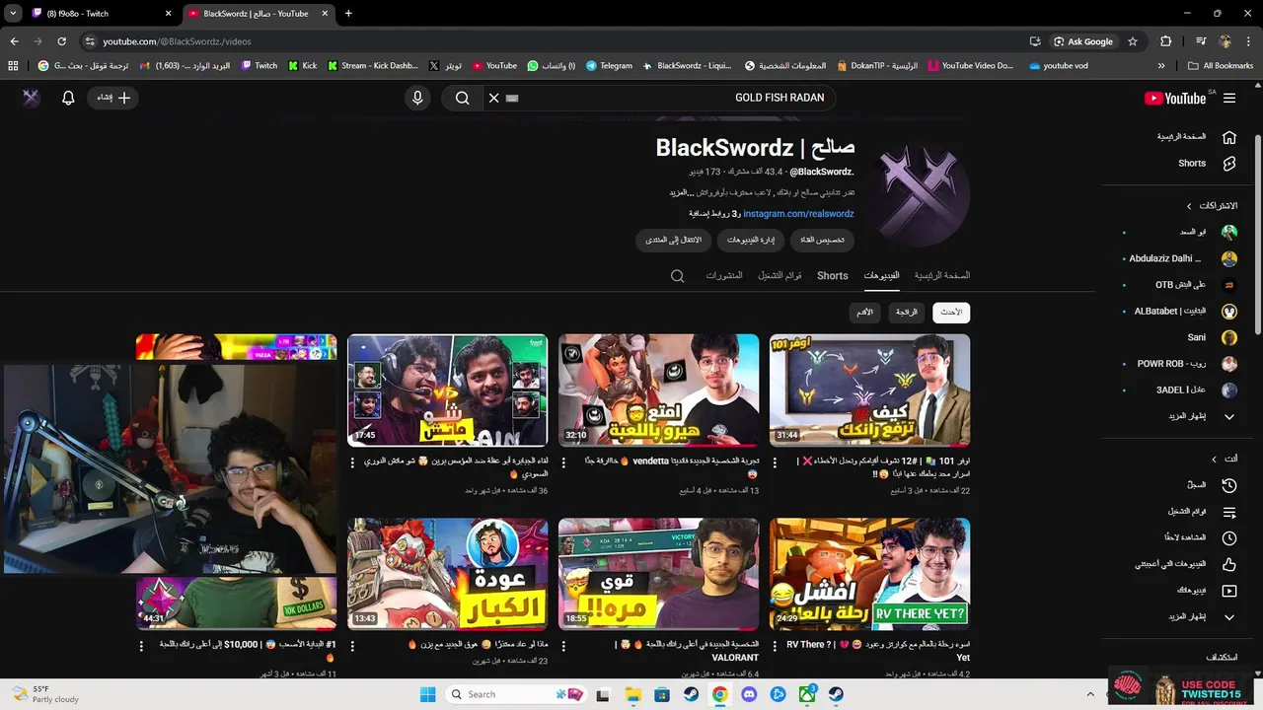
Task: Open options for the أوفر 101 video
Action: [774, 462]
